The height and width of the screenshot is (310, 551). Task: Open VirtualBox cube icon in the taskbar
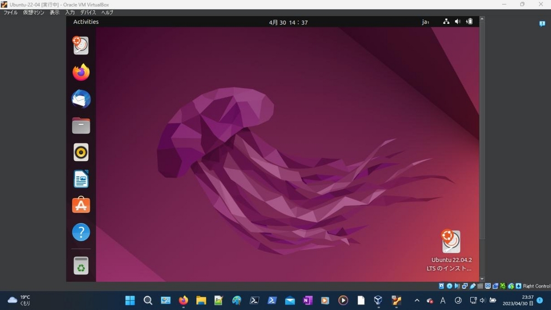pos(378,300)
